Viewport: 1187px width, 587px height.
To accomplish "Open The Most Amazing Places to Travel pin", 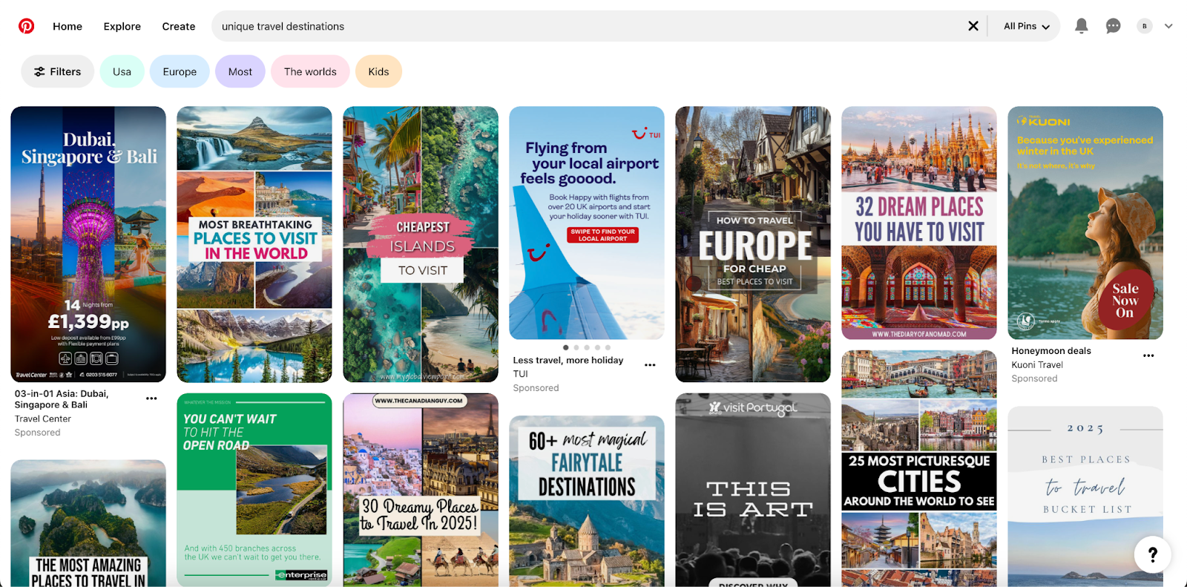I will [88, 523].
